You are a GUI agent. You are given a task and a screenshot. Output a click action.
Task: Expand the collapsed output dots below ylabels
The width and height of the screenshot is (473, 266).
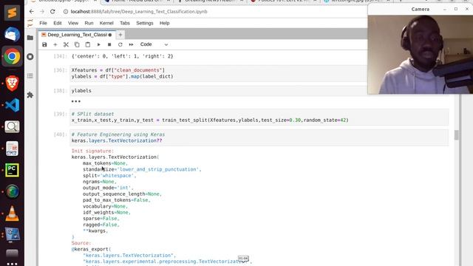pyautogui.click(x=75, y=101)
